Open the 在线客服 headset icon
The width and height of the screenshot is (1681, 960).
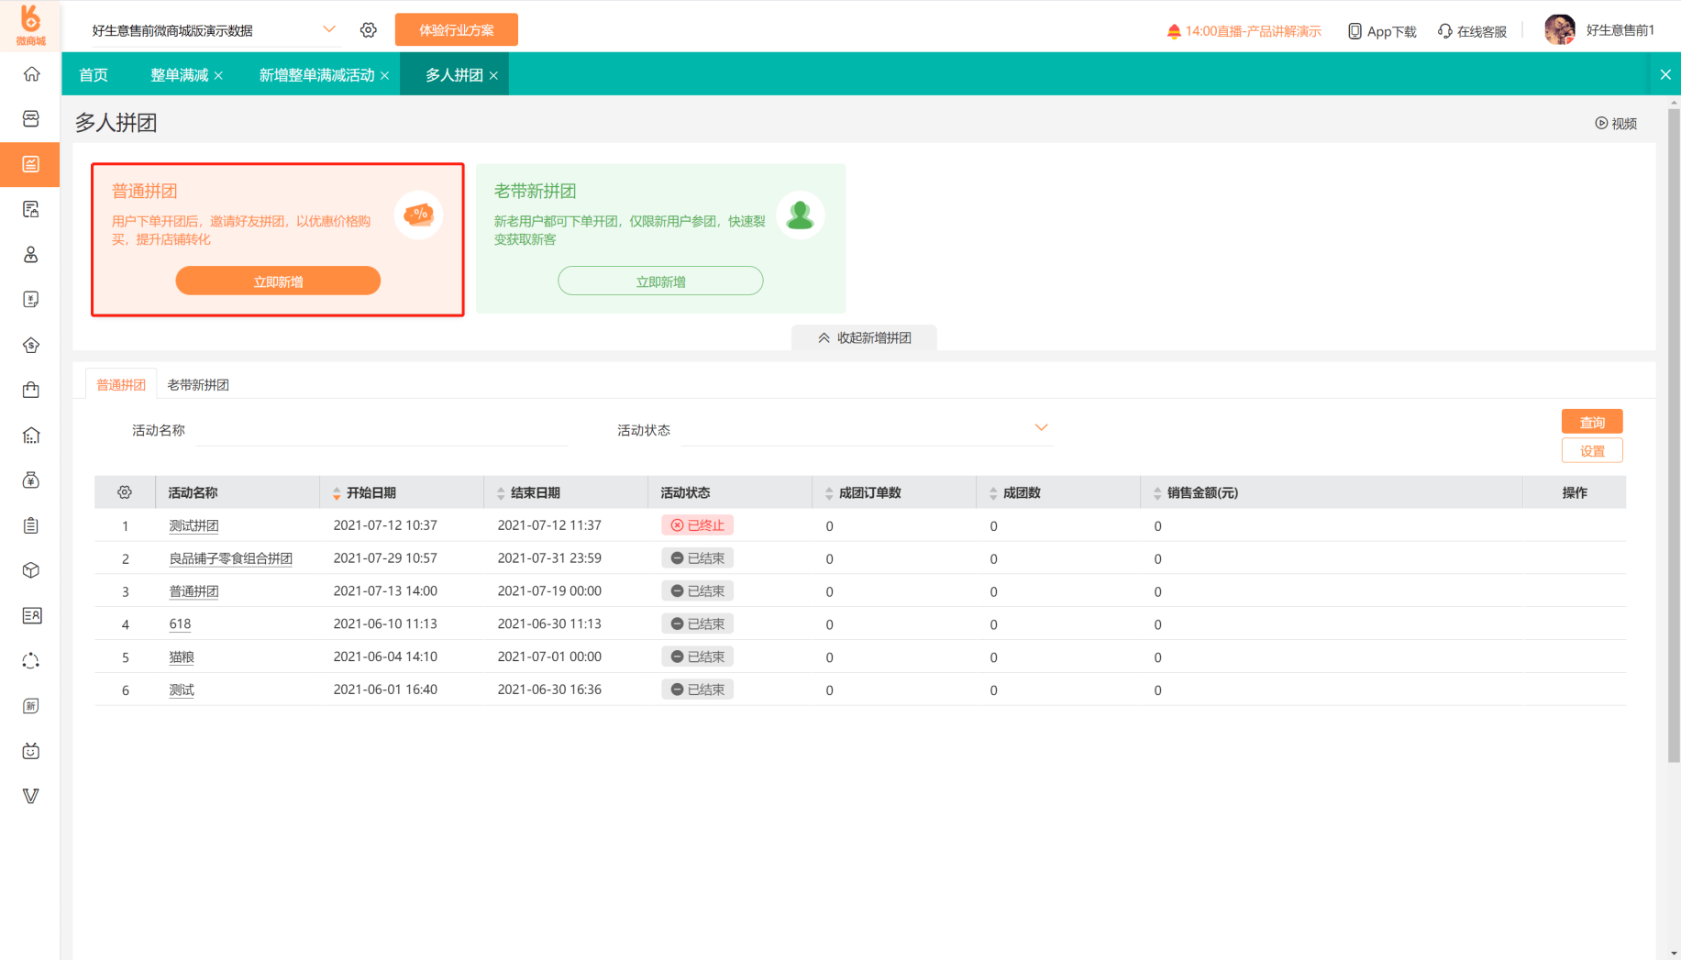point(1445,31)
